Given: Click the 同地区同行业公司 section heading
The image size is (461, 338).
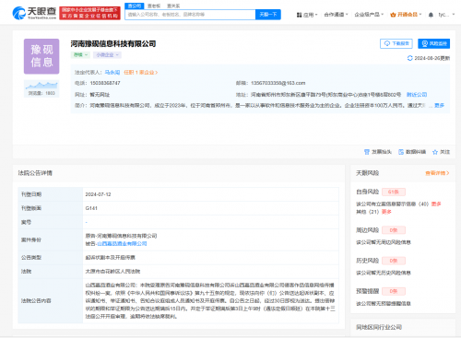Looking at the screenshot, I should click(x=379, y=327).
